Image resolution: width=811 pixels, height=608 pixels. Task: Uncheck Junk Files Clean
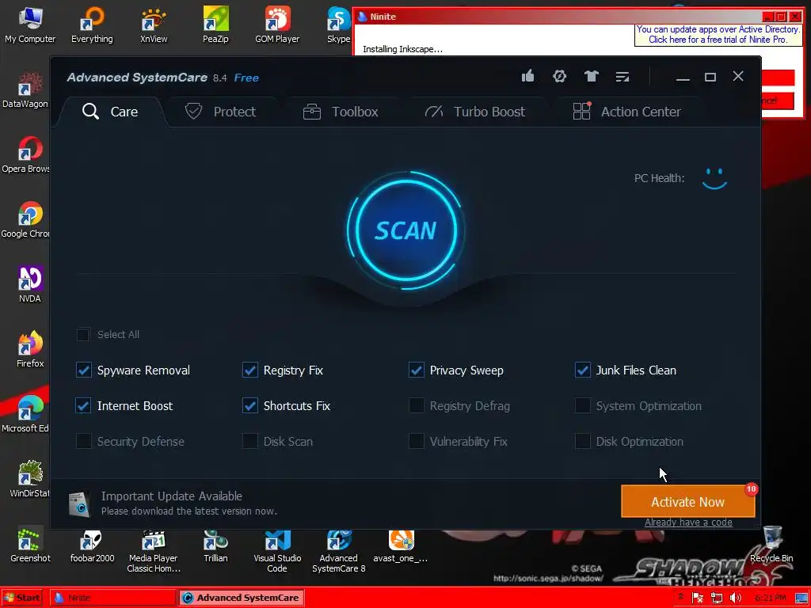coord(582,370)
